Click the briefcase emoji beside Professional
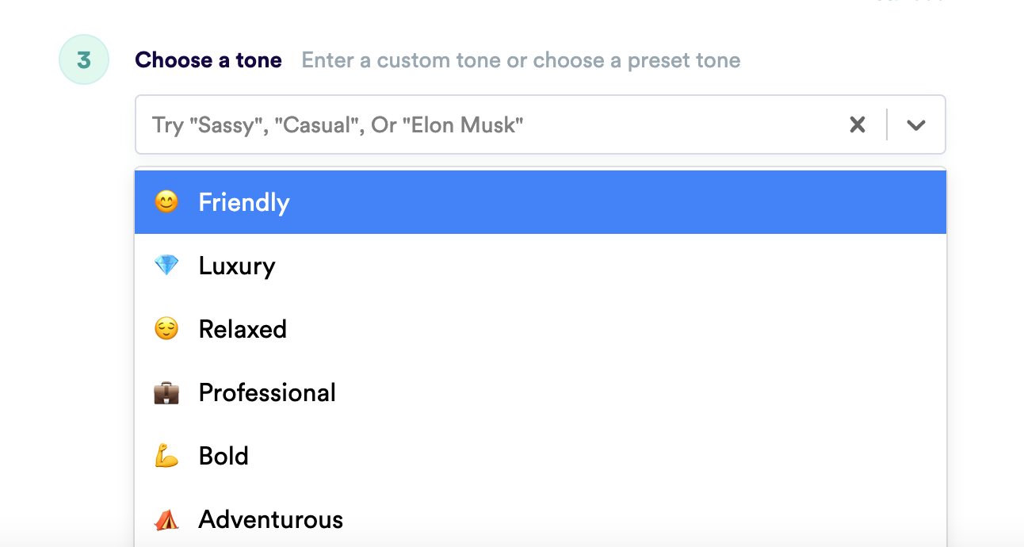This screenshot has width=1024, height=547. coord(166,392)
